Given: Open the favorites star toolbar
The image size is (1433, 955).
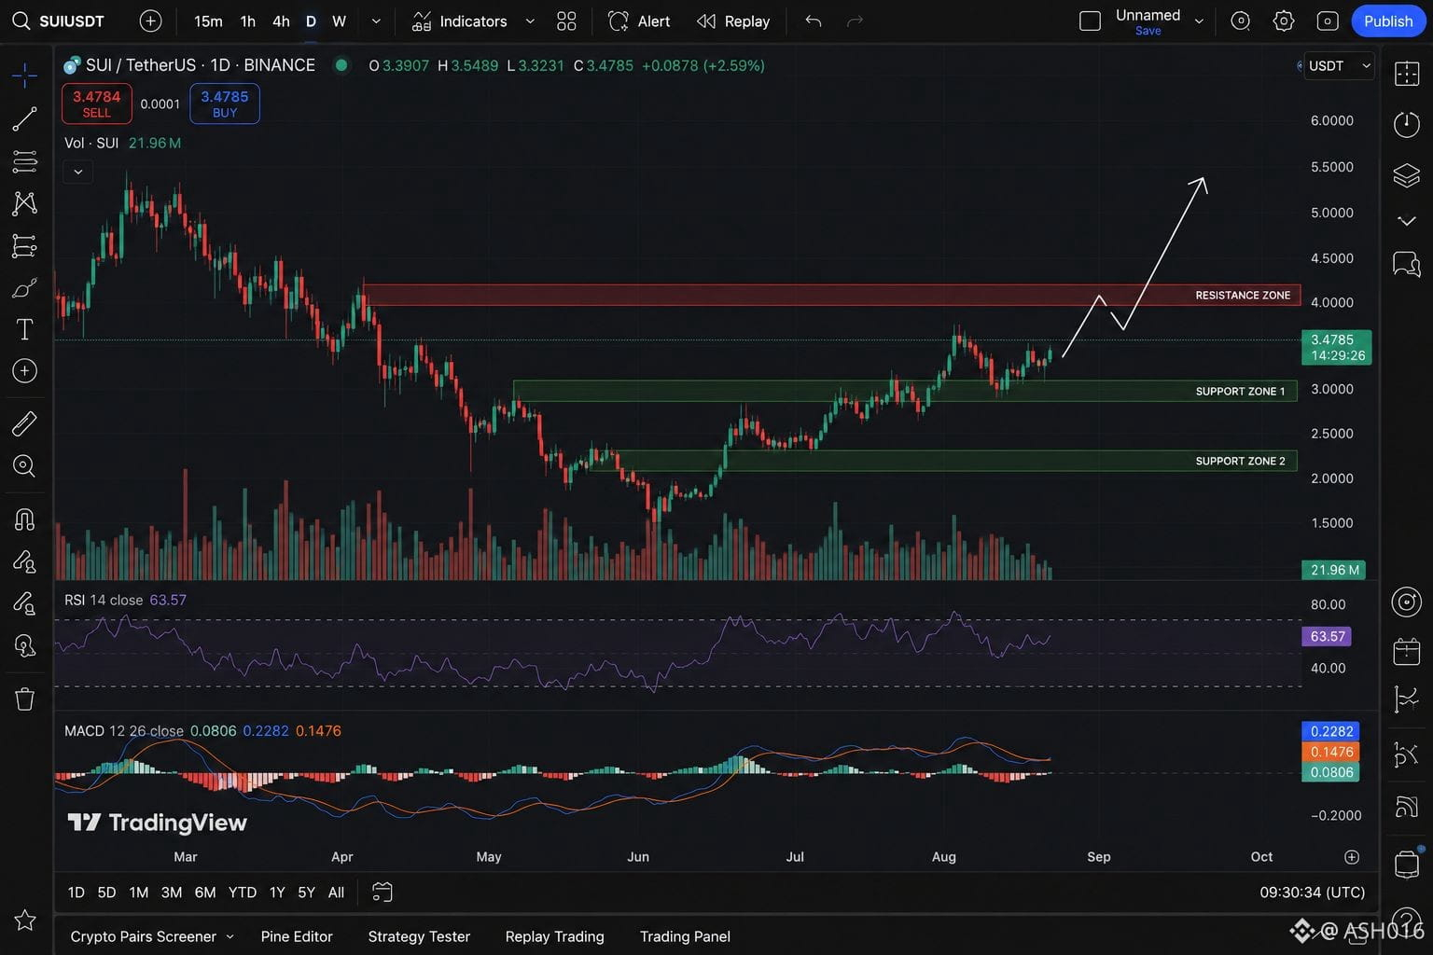Looking at the screenshot, I should (25, 920).
